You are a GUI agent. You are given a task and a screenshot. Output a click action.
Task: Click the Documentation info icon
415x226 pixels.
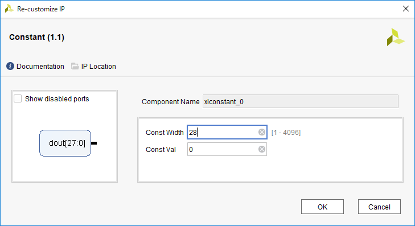tap(10, 66)
